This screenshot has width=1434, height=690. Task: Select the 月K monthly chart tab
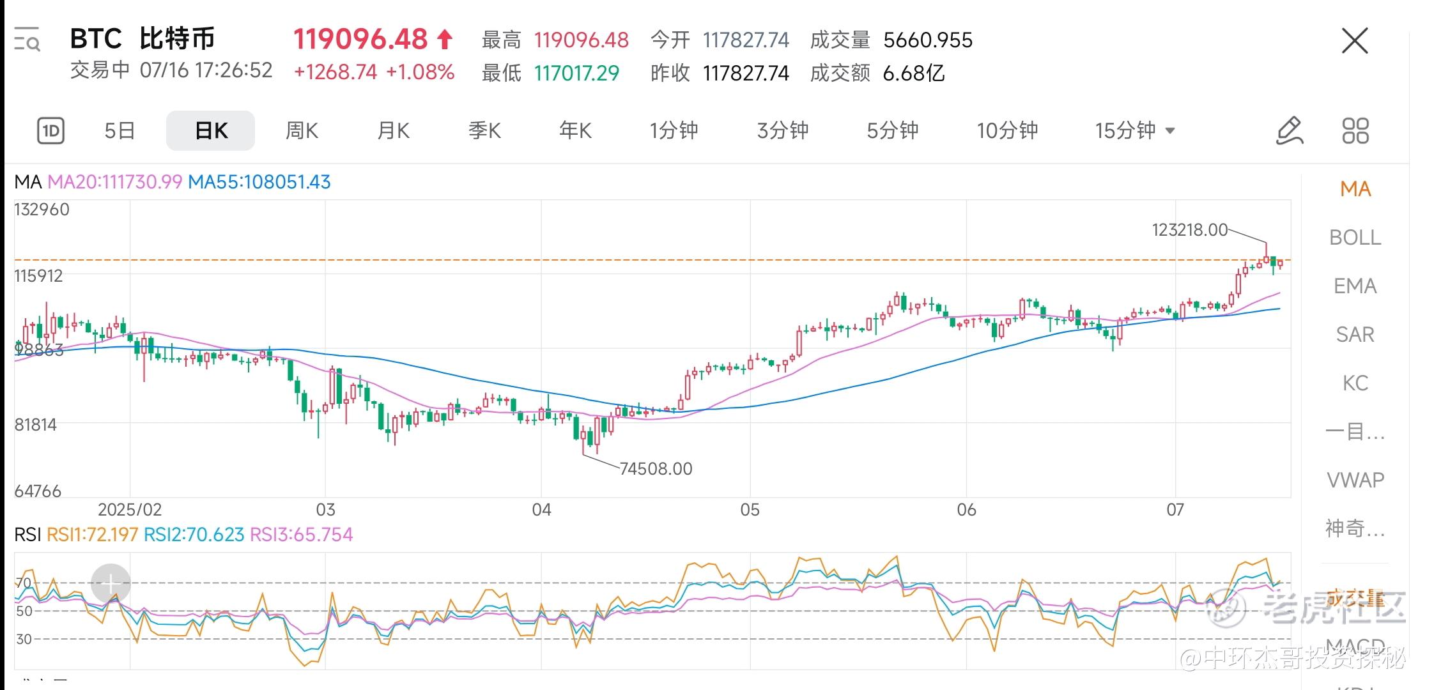[x=393, y=131]
